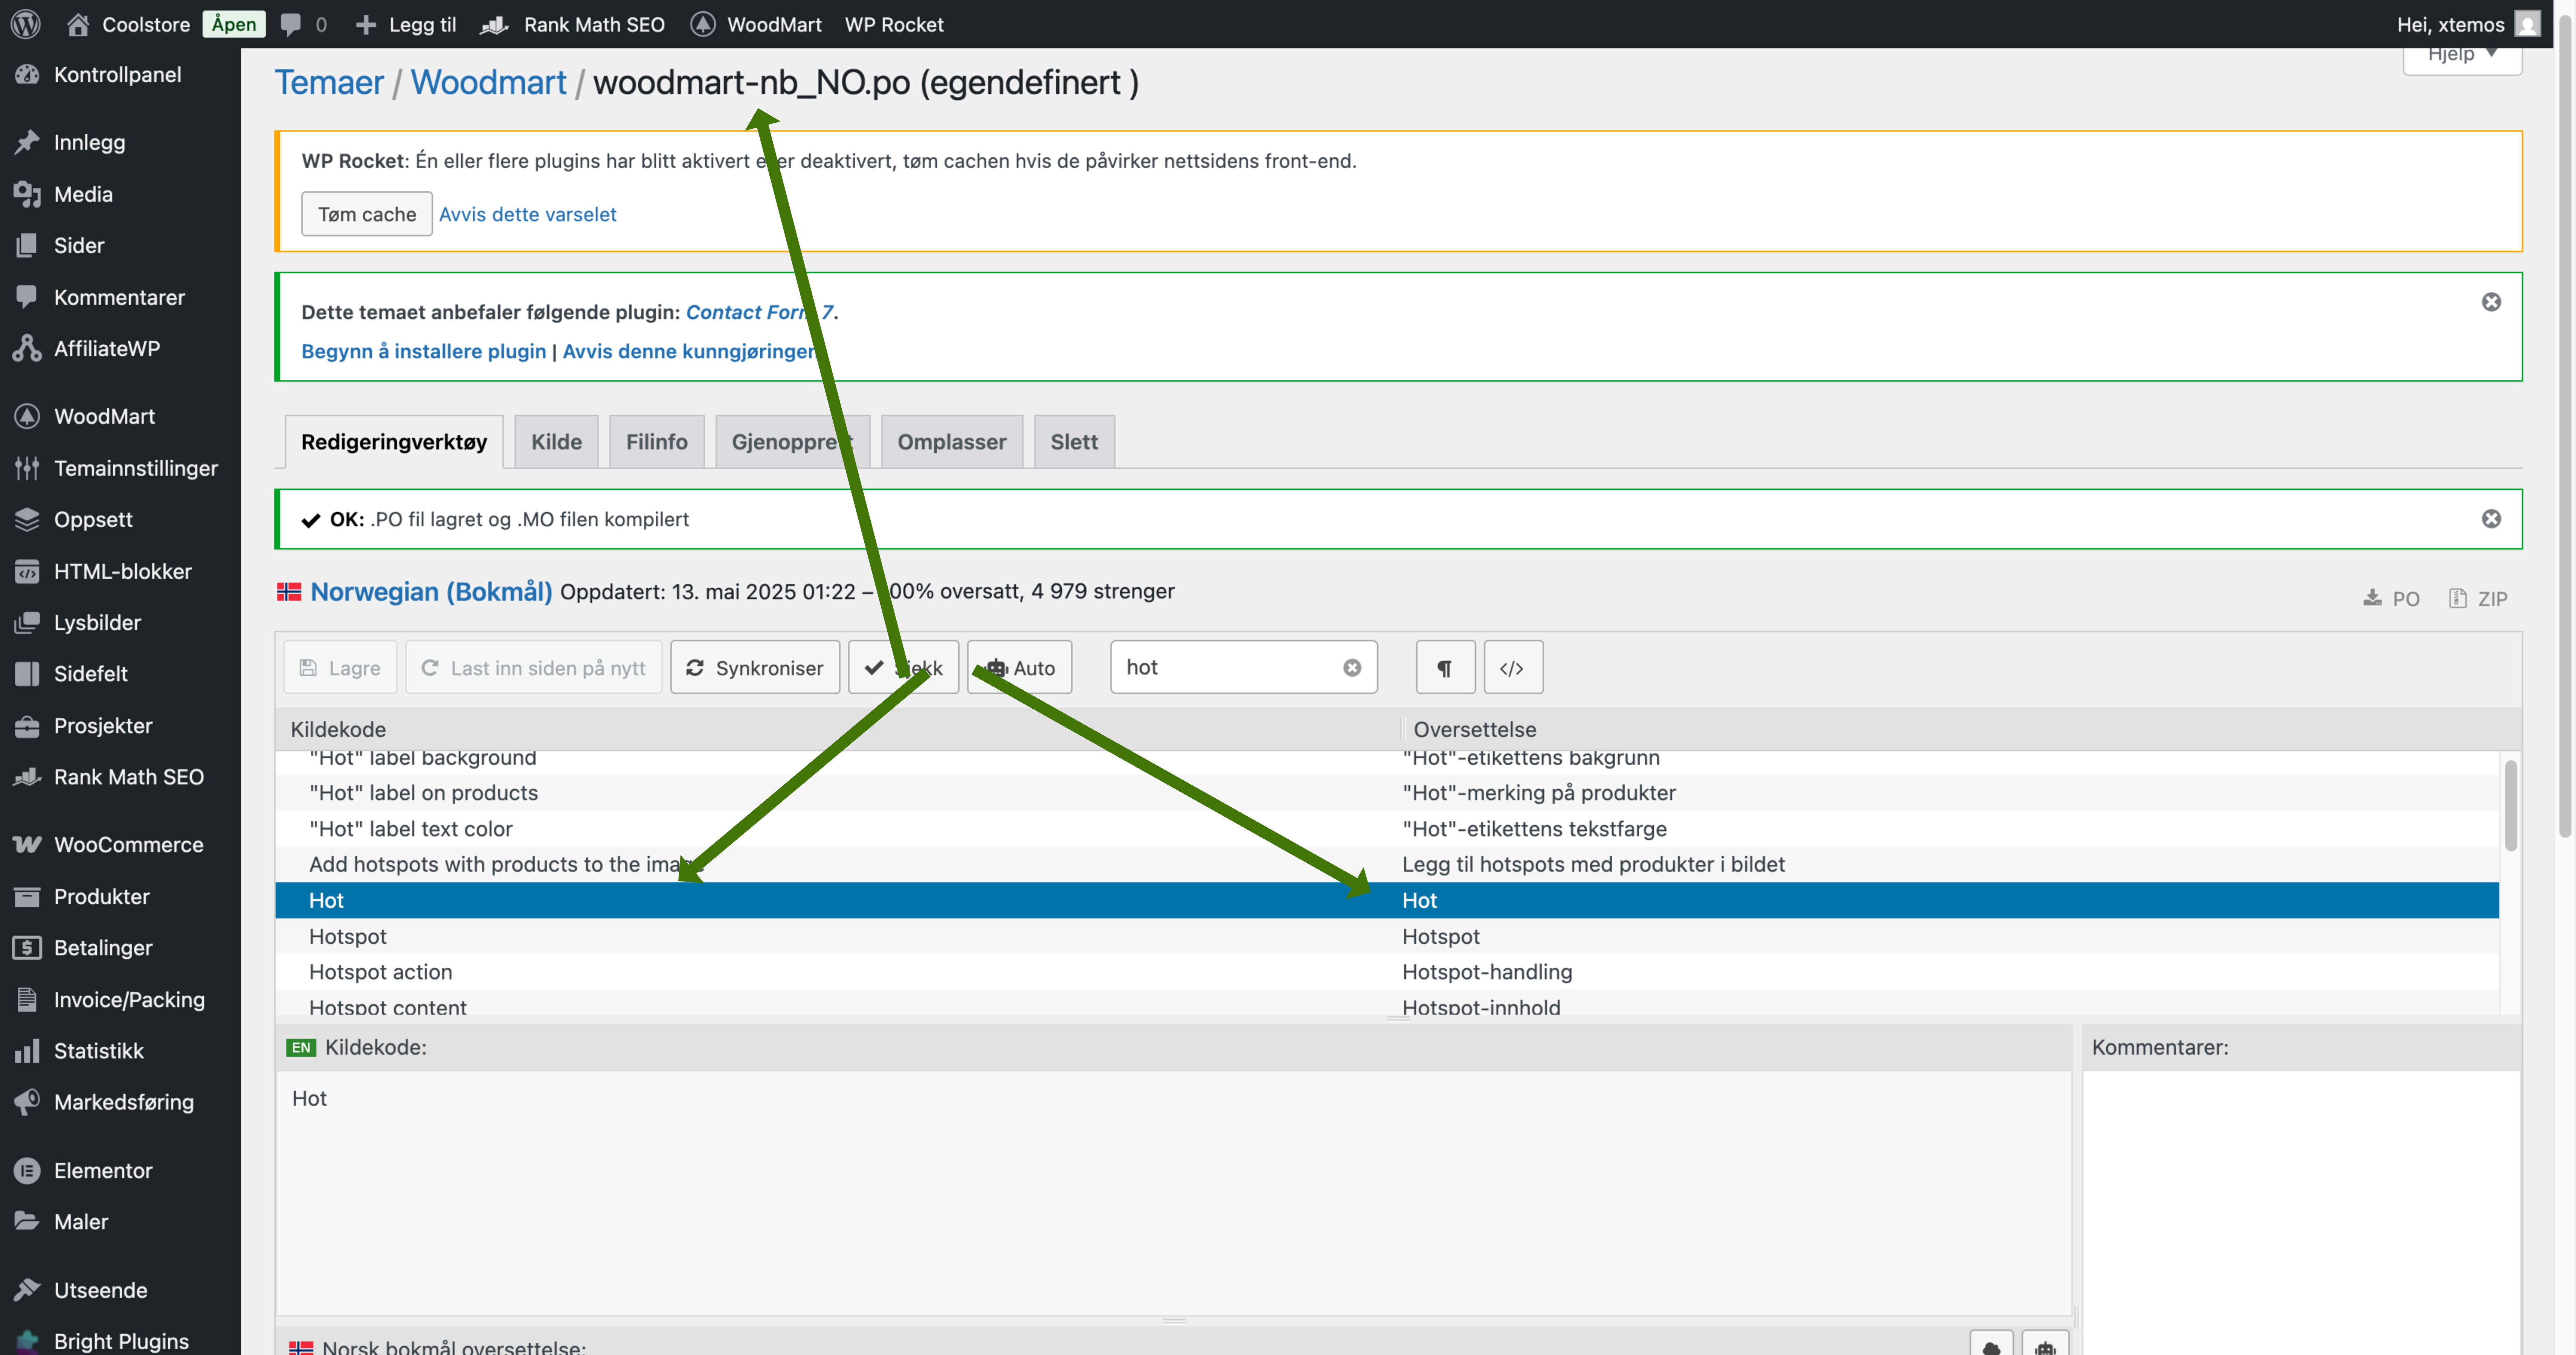Download the PO file
Image resolution: width=2576 pixels, height=1355 pixels.
click(2391, 598)
